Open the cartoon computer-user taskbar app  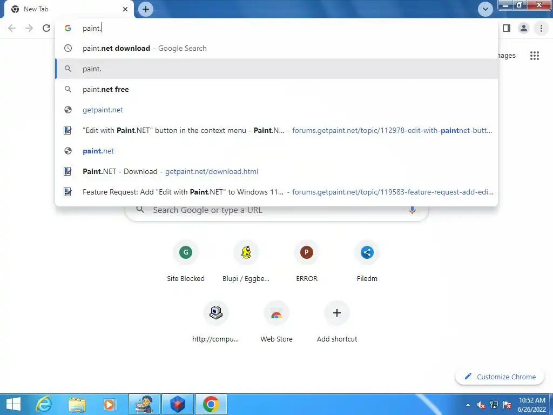(144, 404)
